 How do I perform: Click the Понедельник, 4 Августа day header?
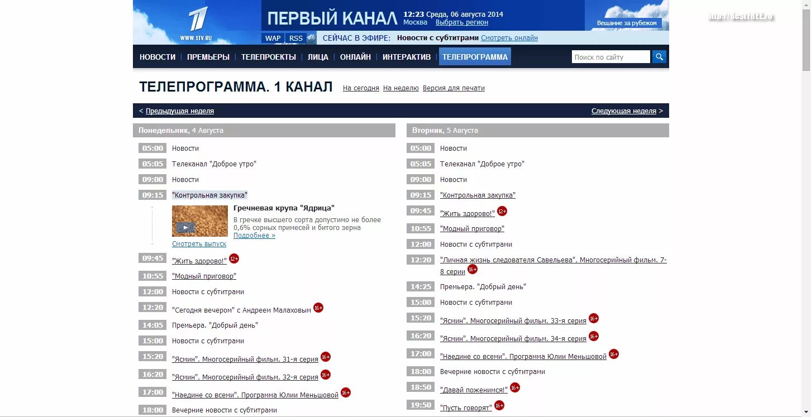(x=264, y=130)
